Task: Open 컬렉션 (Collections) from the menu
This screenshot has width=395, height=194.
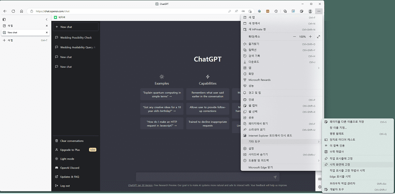Action: coord(281,50)
